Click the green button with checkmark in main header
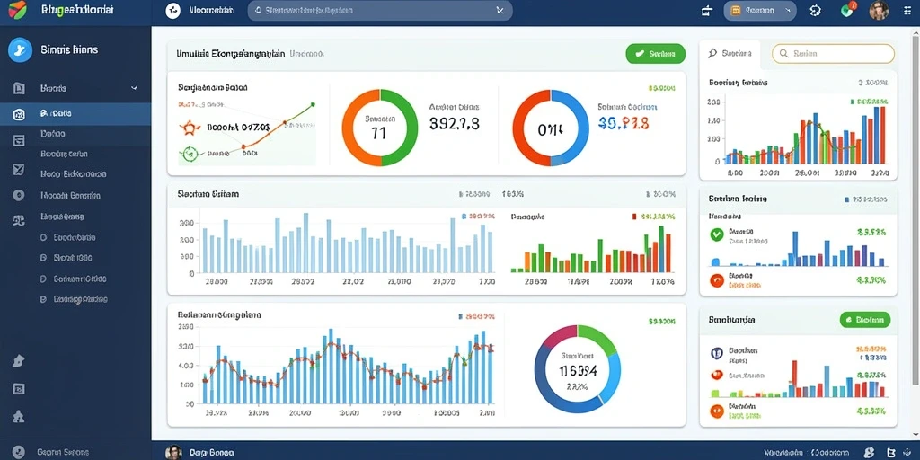The width and height of the screenshot is (920, 460). coord(655,53)
